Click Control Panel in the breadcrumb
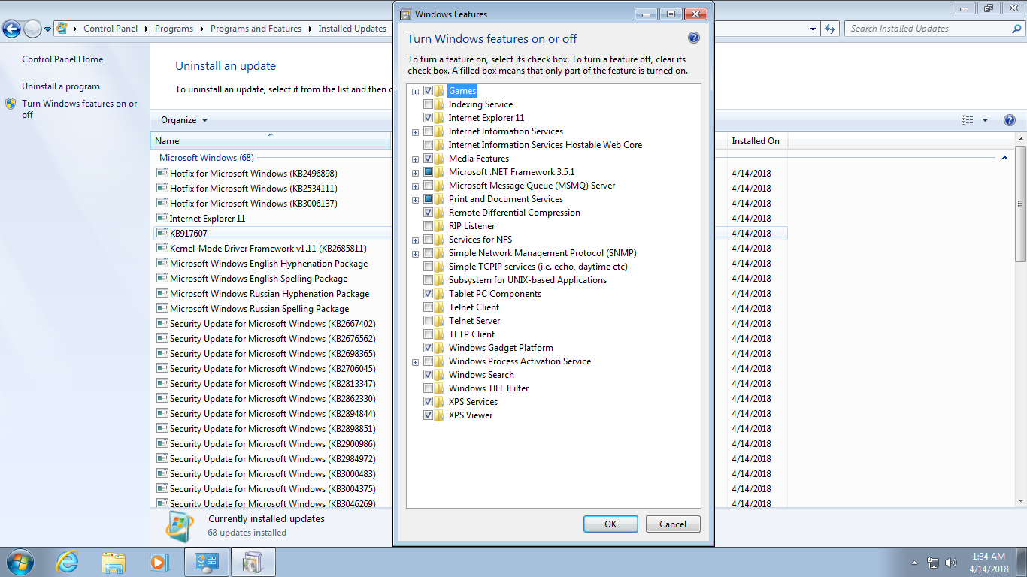The image size is (1027, 577). [111, 29]
